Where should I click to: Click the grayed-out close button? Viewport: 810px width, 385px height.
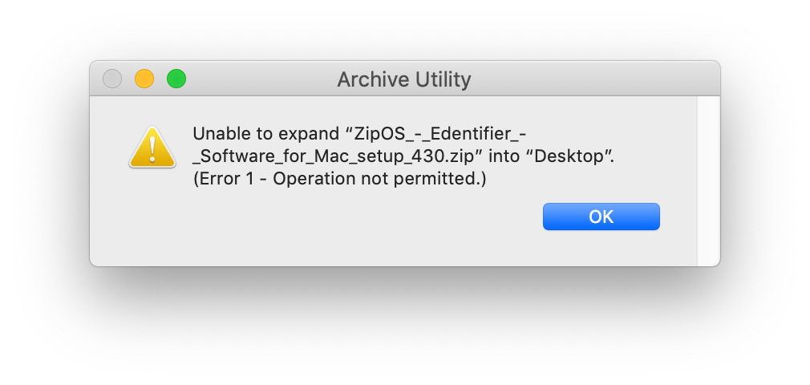(112, 79)
